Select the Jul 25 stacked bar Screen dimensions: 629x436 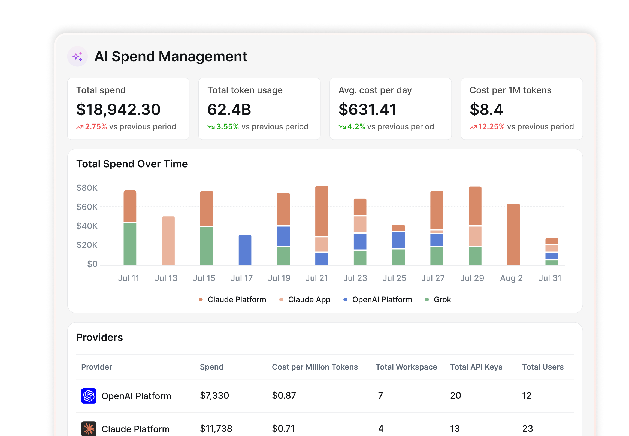click(398, 245)
